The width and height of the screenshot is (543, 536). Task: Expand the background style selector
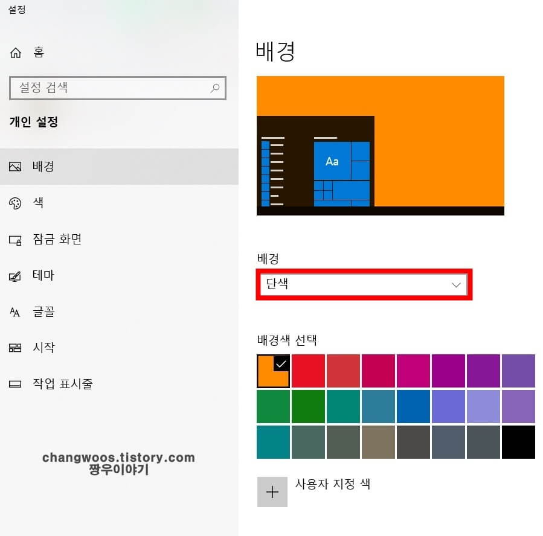(362, 284)
